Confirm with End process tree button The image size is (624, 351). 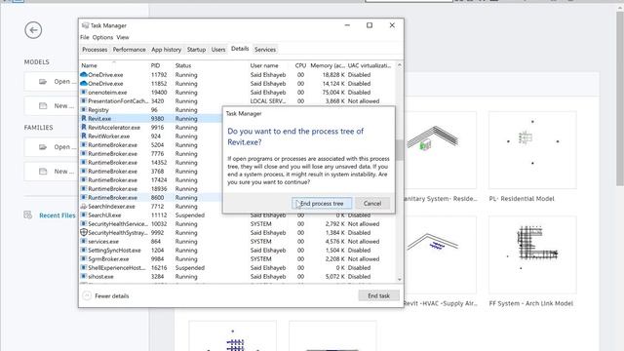pos(322,204)
